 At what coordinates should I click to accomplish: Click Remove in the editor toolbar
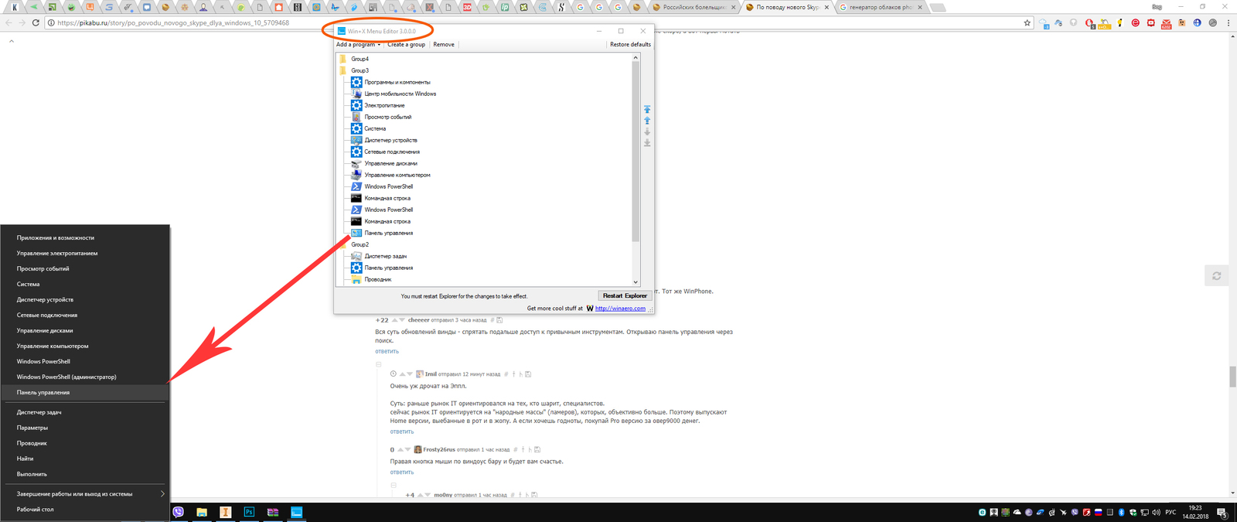[444, 44]
